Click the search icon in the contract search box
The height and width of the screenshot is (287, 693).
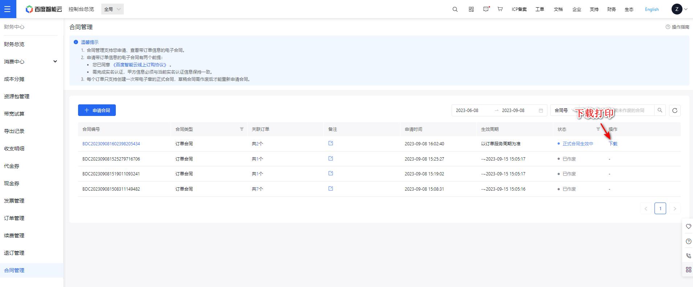(x=660, y=111)
